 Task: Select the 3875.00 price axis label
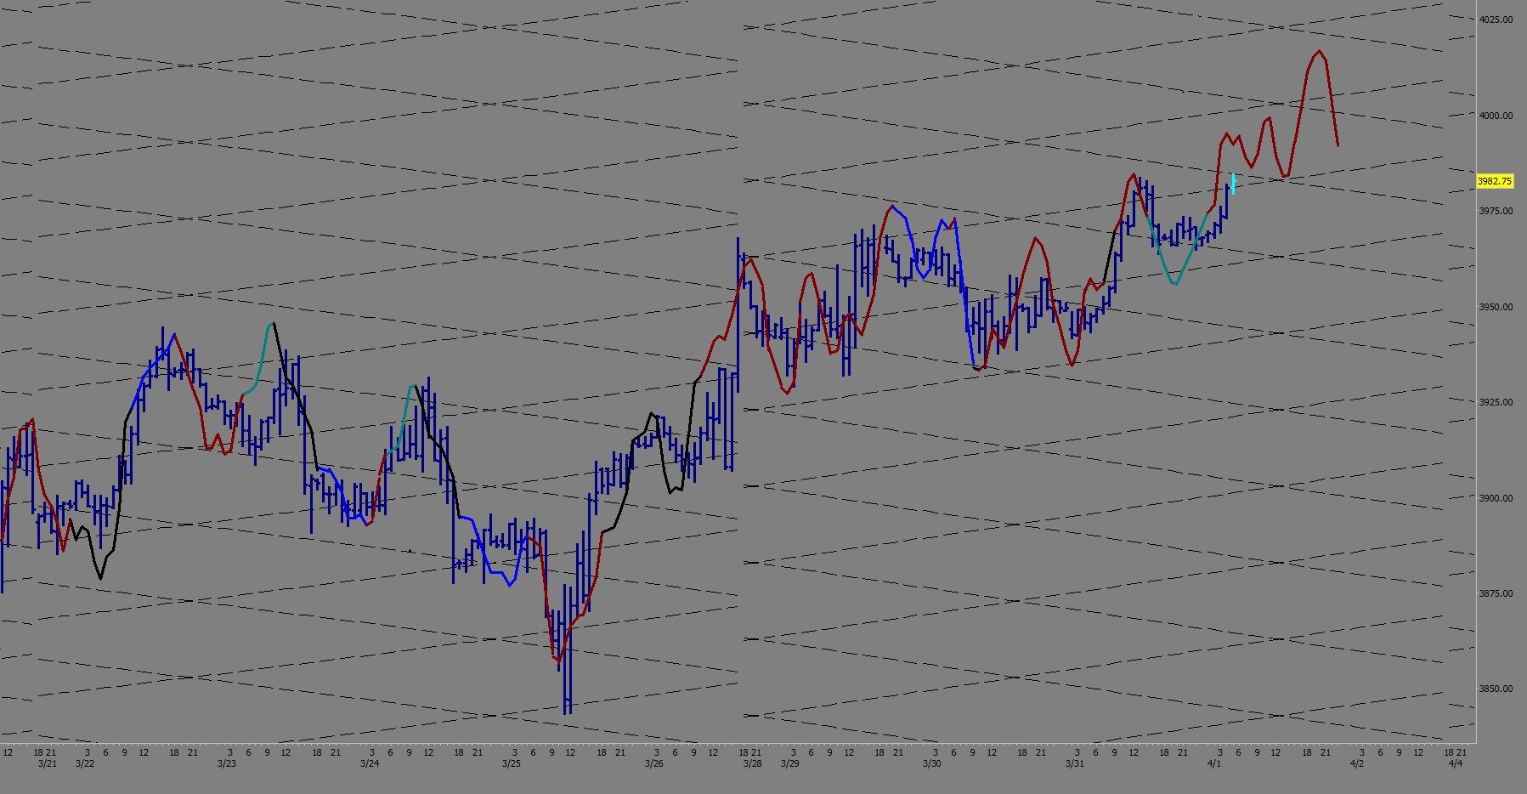click(1496, 593)
